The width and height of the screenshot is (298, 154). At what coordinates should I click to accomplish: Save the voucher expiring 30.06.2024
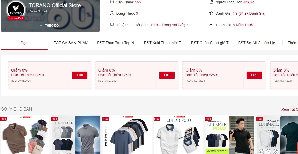[80, 75]
